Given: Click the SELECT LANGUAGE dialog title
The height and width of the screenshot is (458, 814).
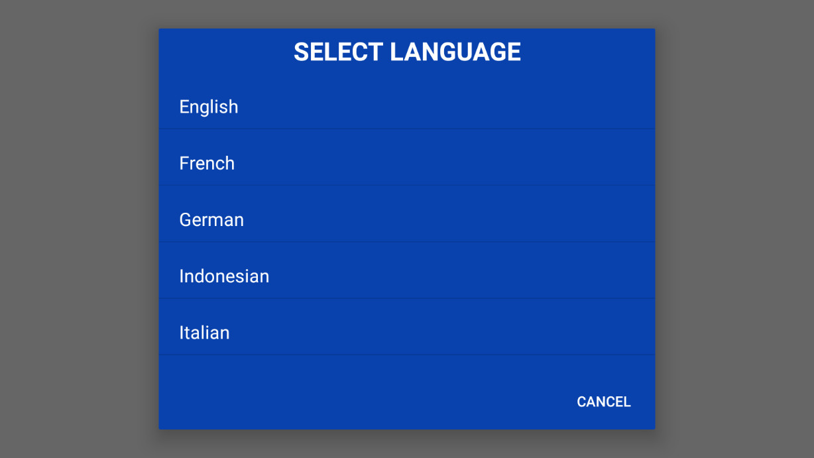Looking at the screenshot, I should (x=407, y=52).
